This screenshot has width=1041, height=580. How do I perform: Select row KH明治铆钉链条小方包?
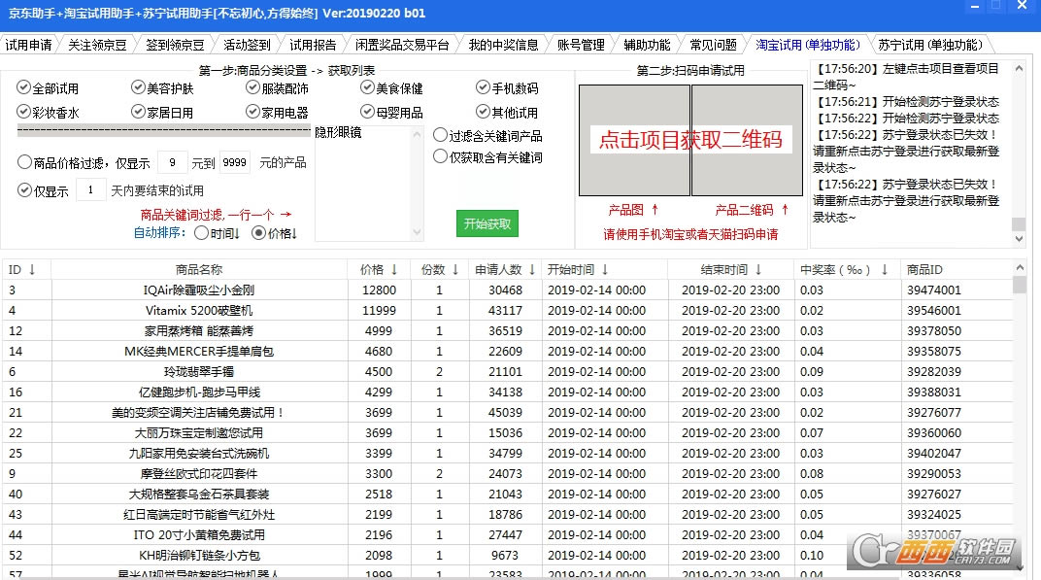click(508, 556)
